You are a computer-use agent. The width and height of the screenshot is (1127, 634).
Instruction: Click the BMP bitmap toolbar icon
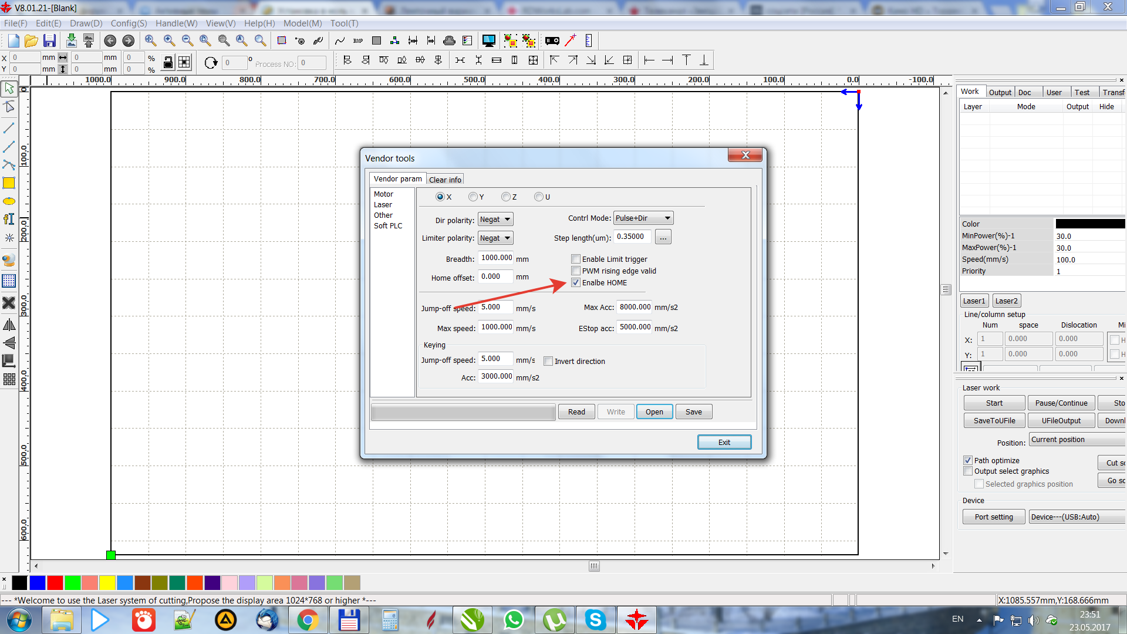tap(358, 41)
